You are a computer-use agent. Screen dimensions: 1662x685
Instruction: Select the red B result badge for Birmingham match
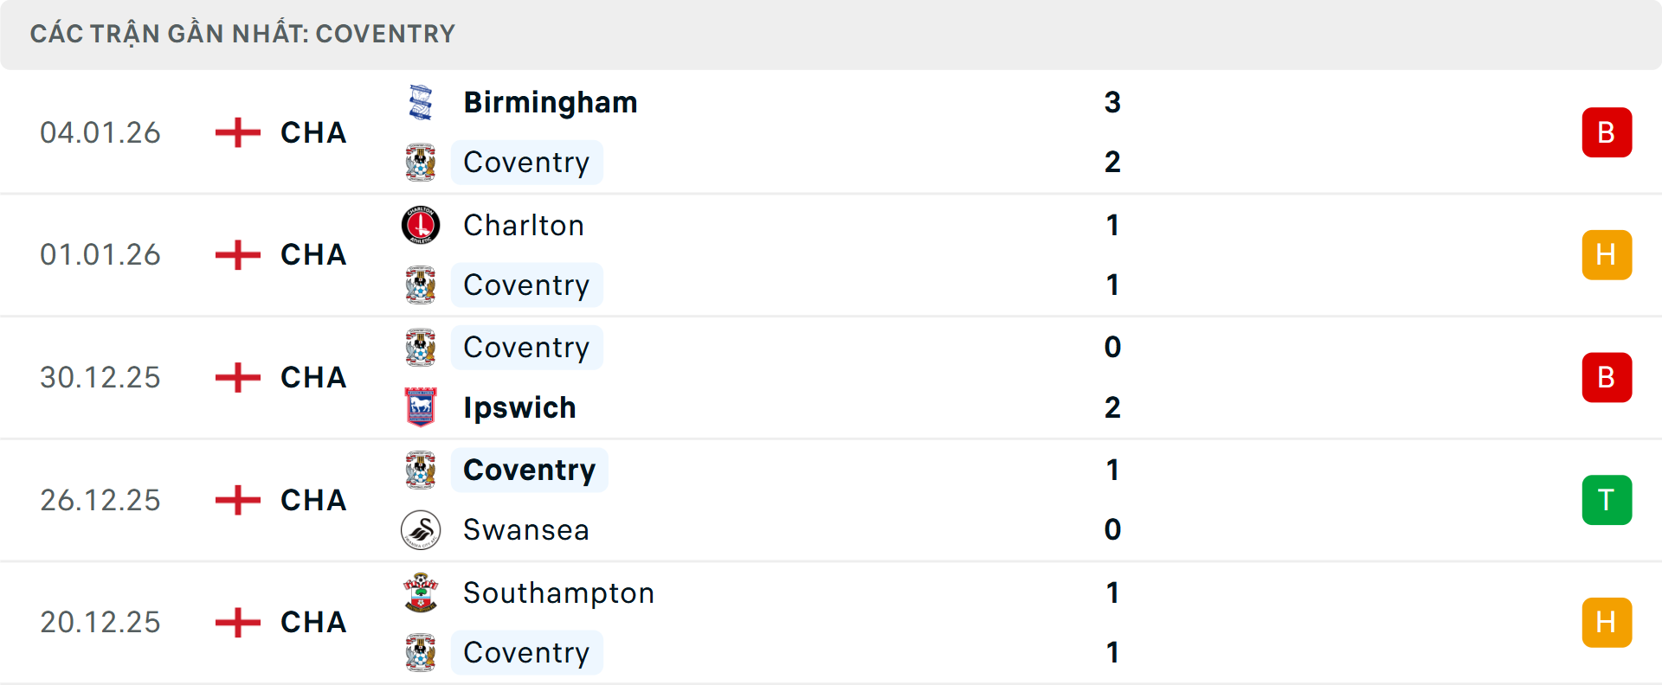1607,131
